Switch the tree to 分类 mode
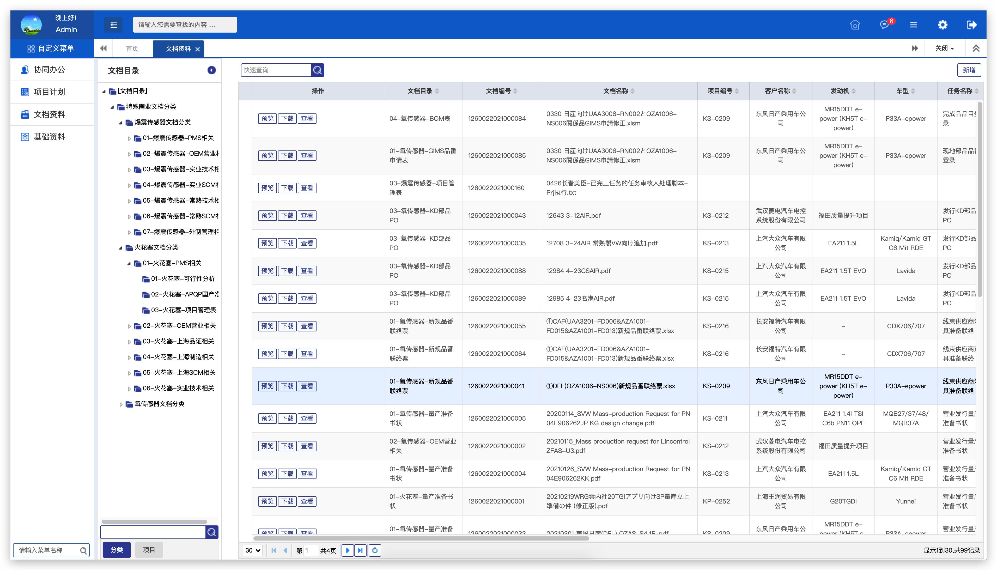Viewport: 997px width, 570px height. pos(117,550)
